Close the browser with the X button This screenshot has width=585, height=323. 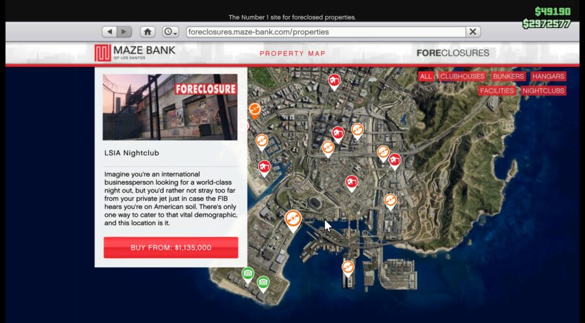473,32
